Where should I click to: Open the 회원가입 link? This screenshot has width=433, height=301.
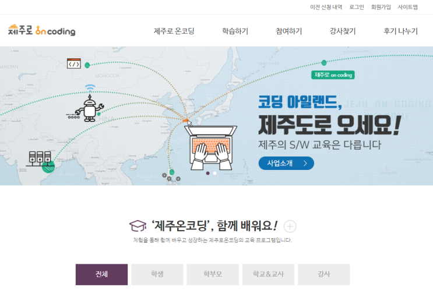381,7
